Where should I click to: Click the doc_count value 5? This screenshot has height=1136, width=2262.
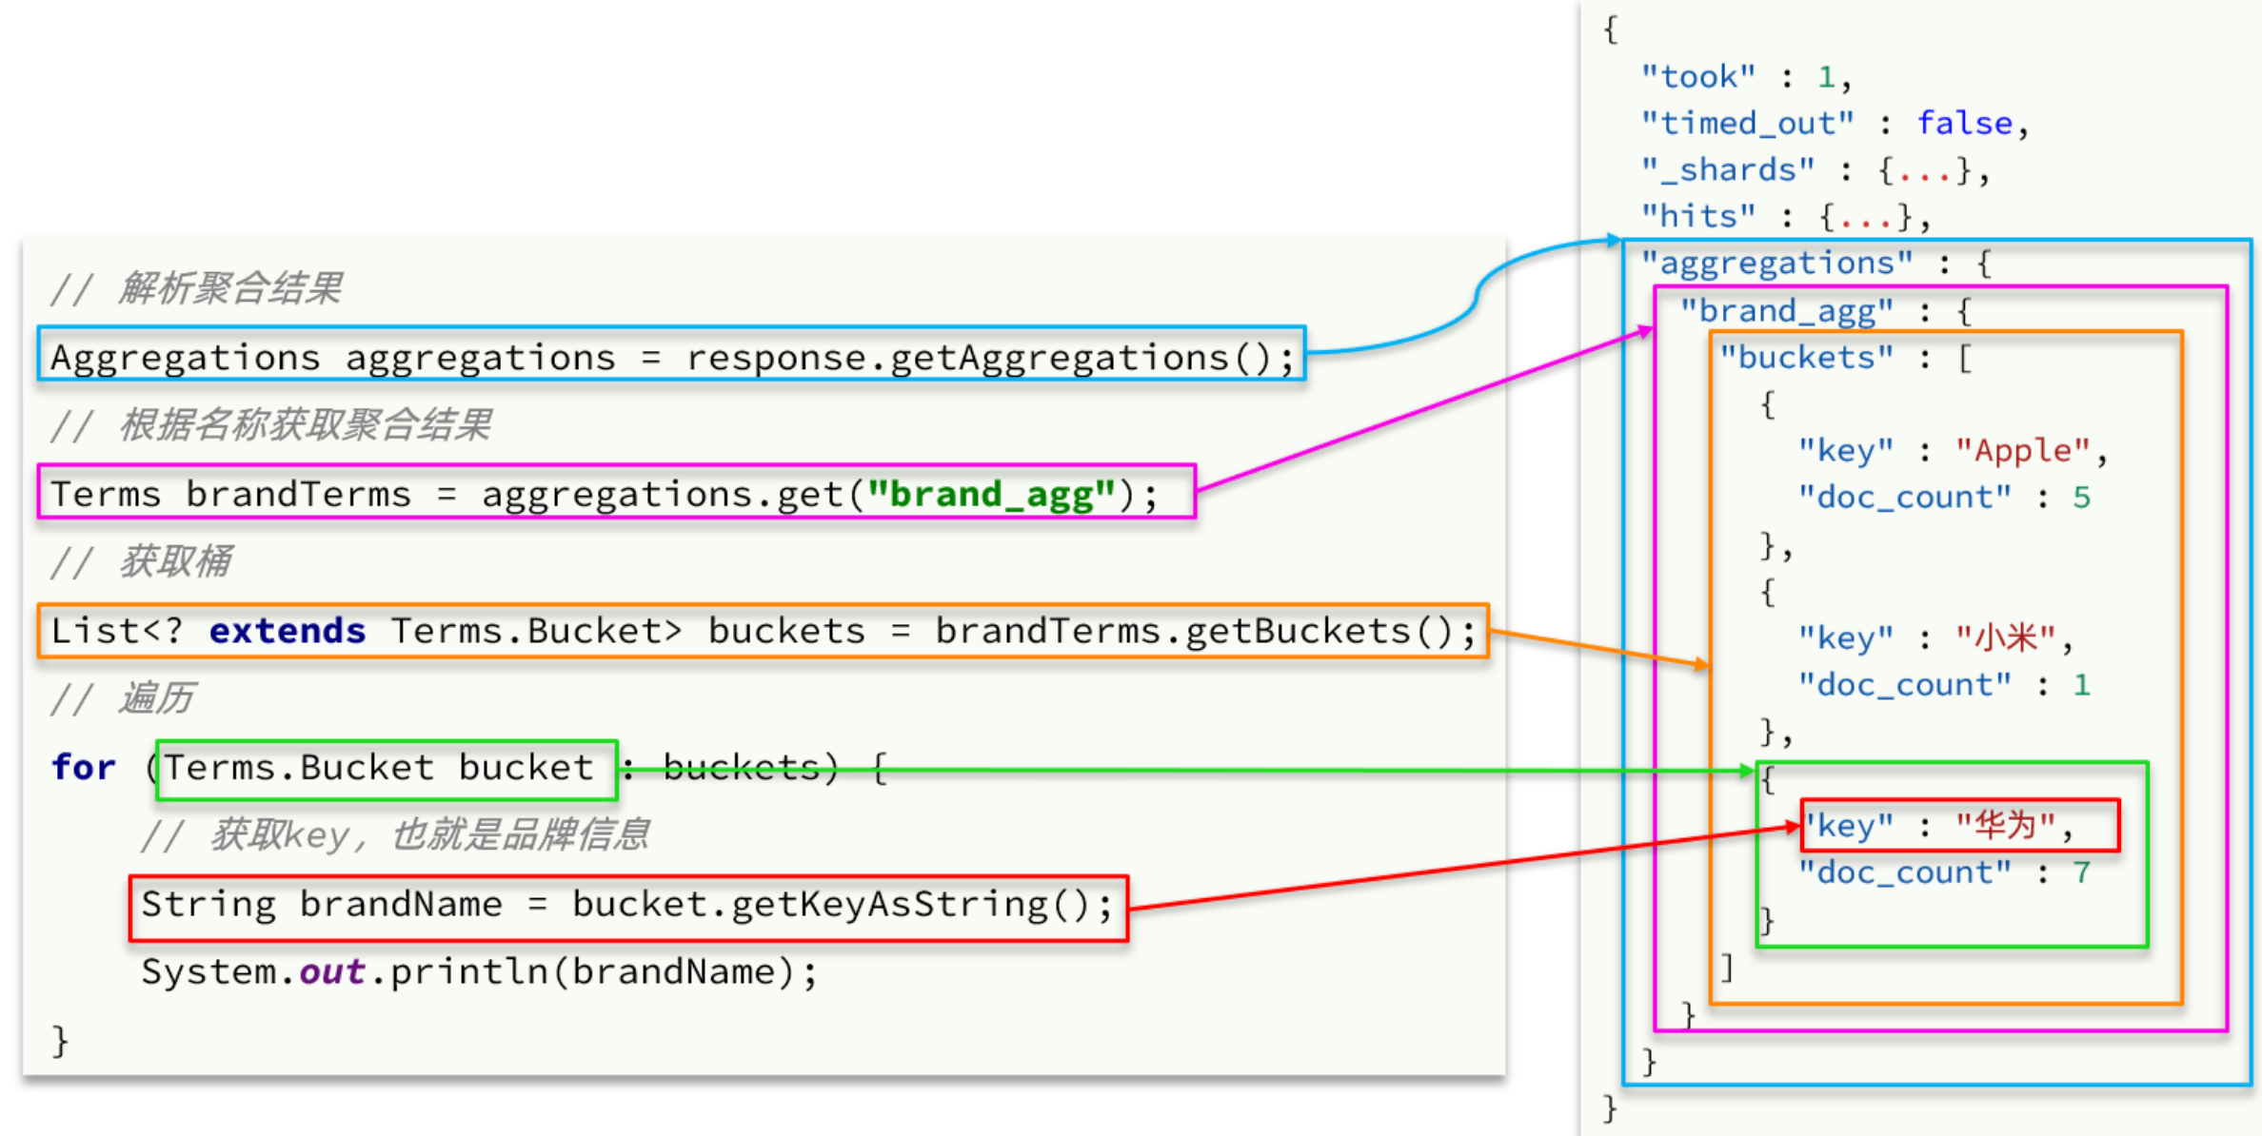(x=2081, y=497)
